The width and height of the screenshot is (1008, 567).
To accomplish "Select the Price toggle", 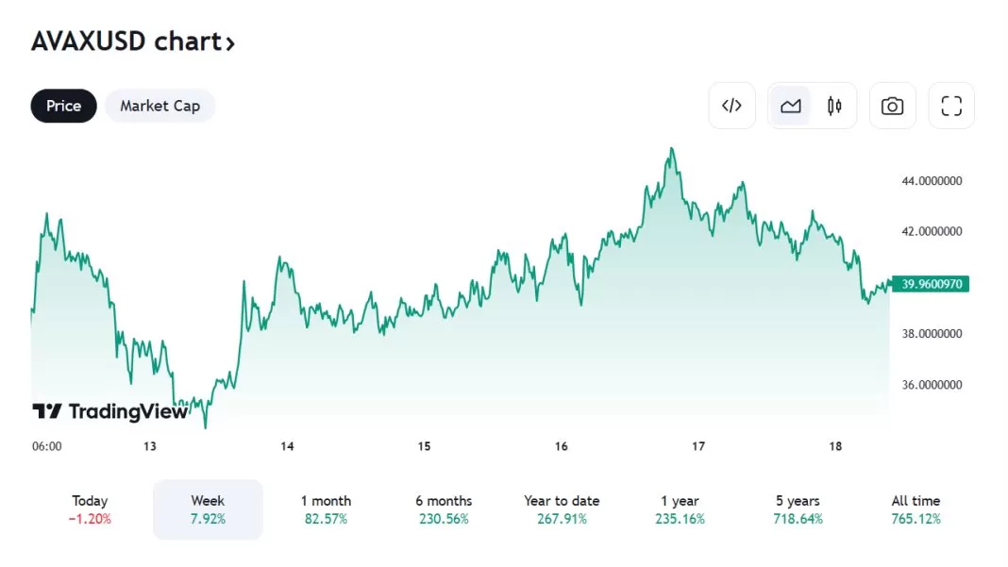I will [x=63, y=106].
